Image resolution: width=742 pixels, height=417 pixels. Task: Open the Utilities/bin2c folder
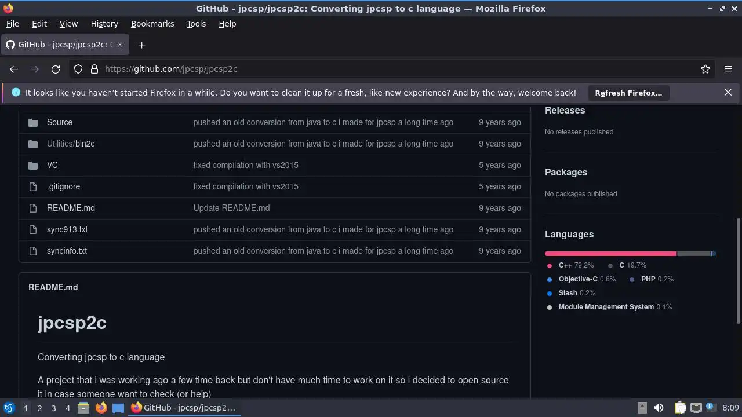tap(71, 144)
